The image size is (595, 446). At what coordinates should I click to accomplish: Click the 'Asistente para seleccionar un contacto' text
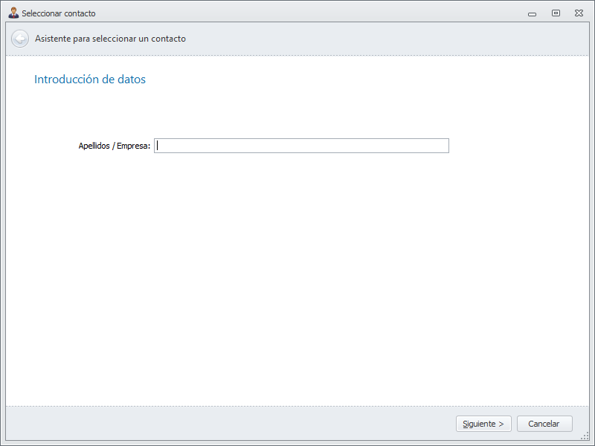(x=110, y=39)
